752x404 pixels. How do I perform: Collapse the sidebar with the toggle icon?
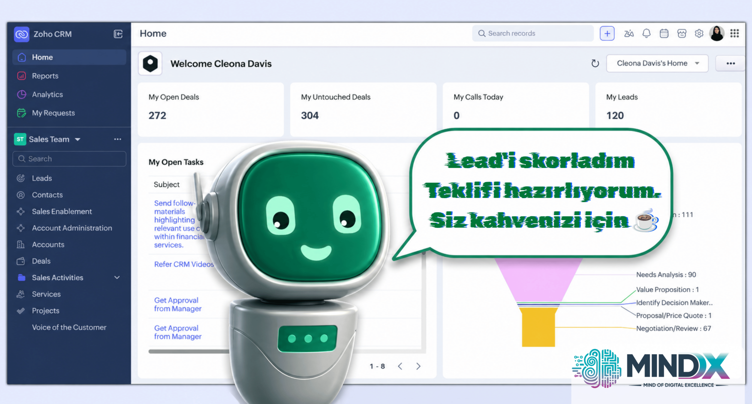click(x=118, y=34)
